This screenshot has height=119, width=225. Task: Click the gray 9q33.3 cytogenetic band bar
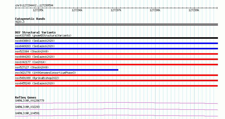pos(116,25)
